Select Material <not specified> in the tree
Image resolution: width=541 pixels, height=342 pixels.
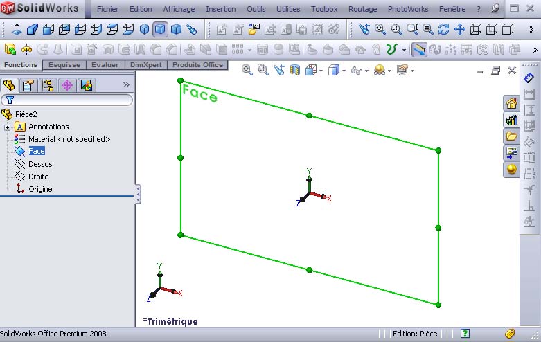click(69, 139)
